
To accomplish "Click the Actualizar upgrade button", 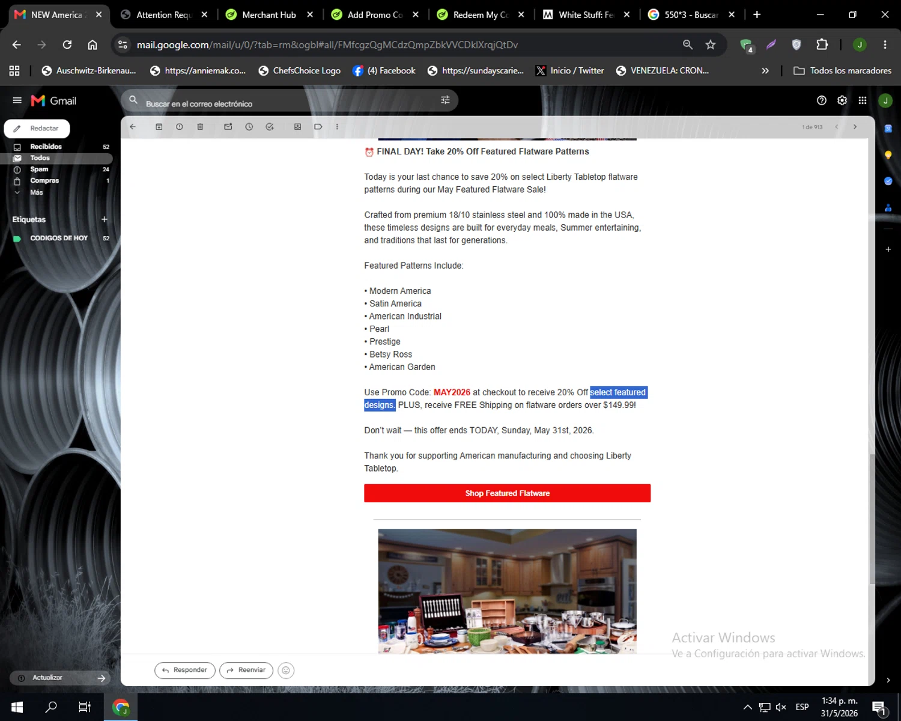I will click(x=60, y=678).
